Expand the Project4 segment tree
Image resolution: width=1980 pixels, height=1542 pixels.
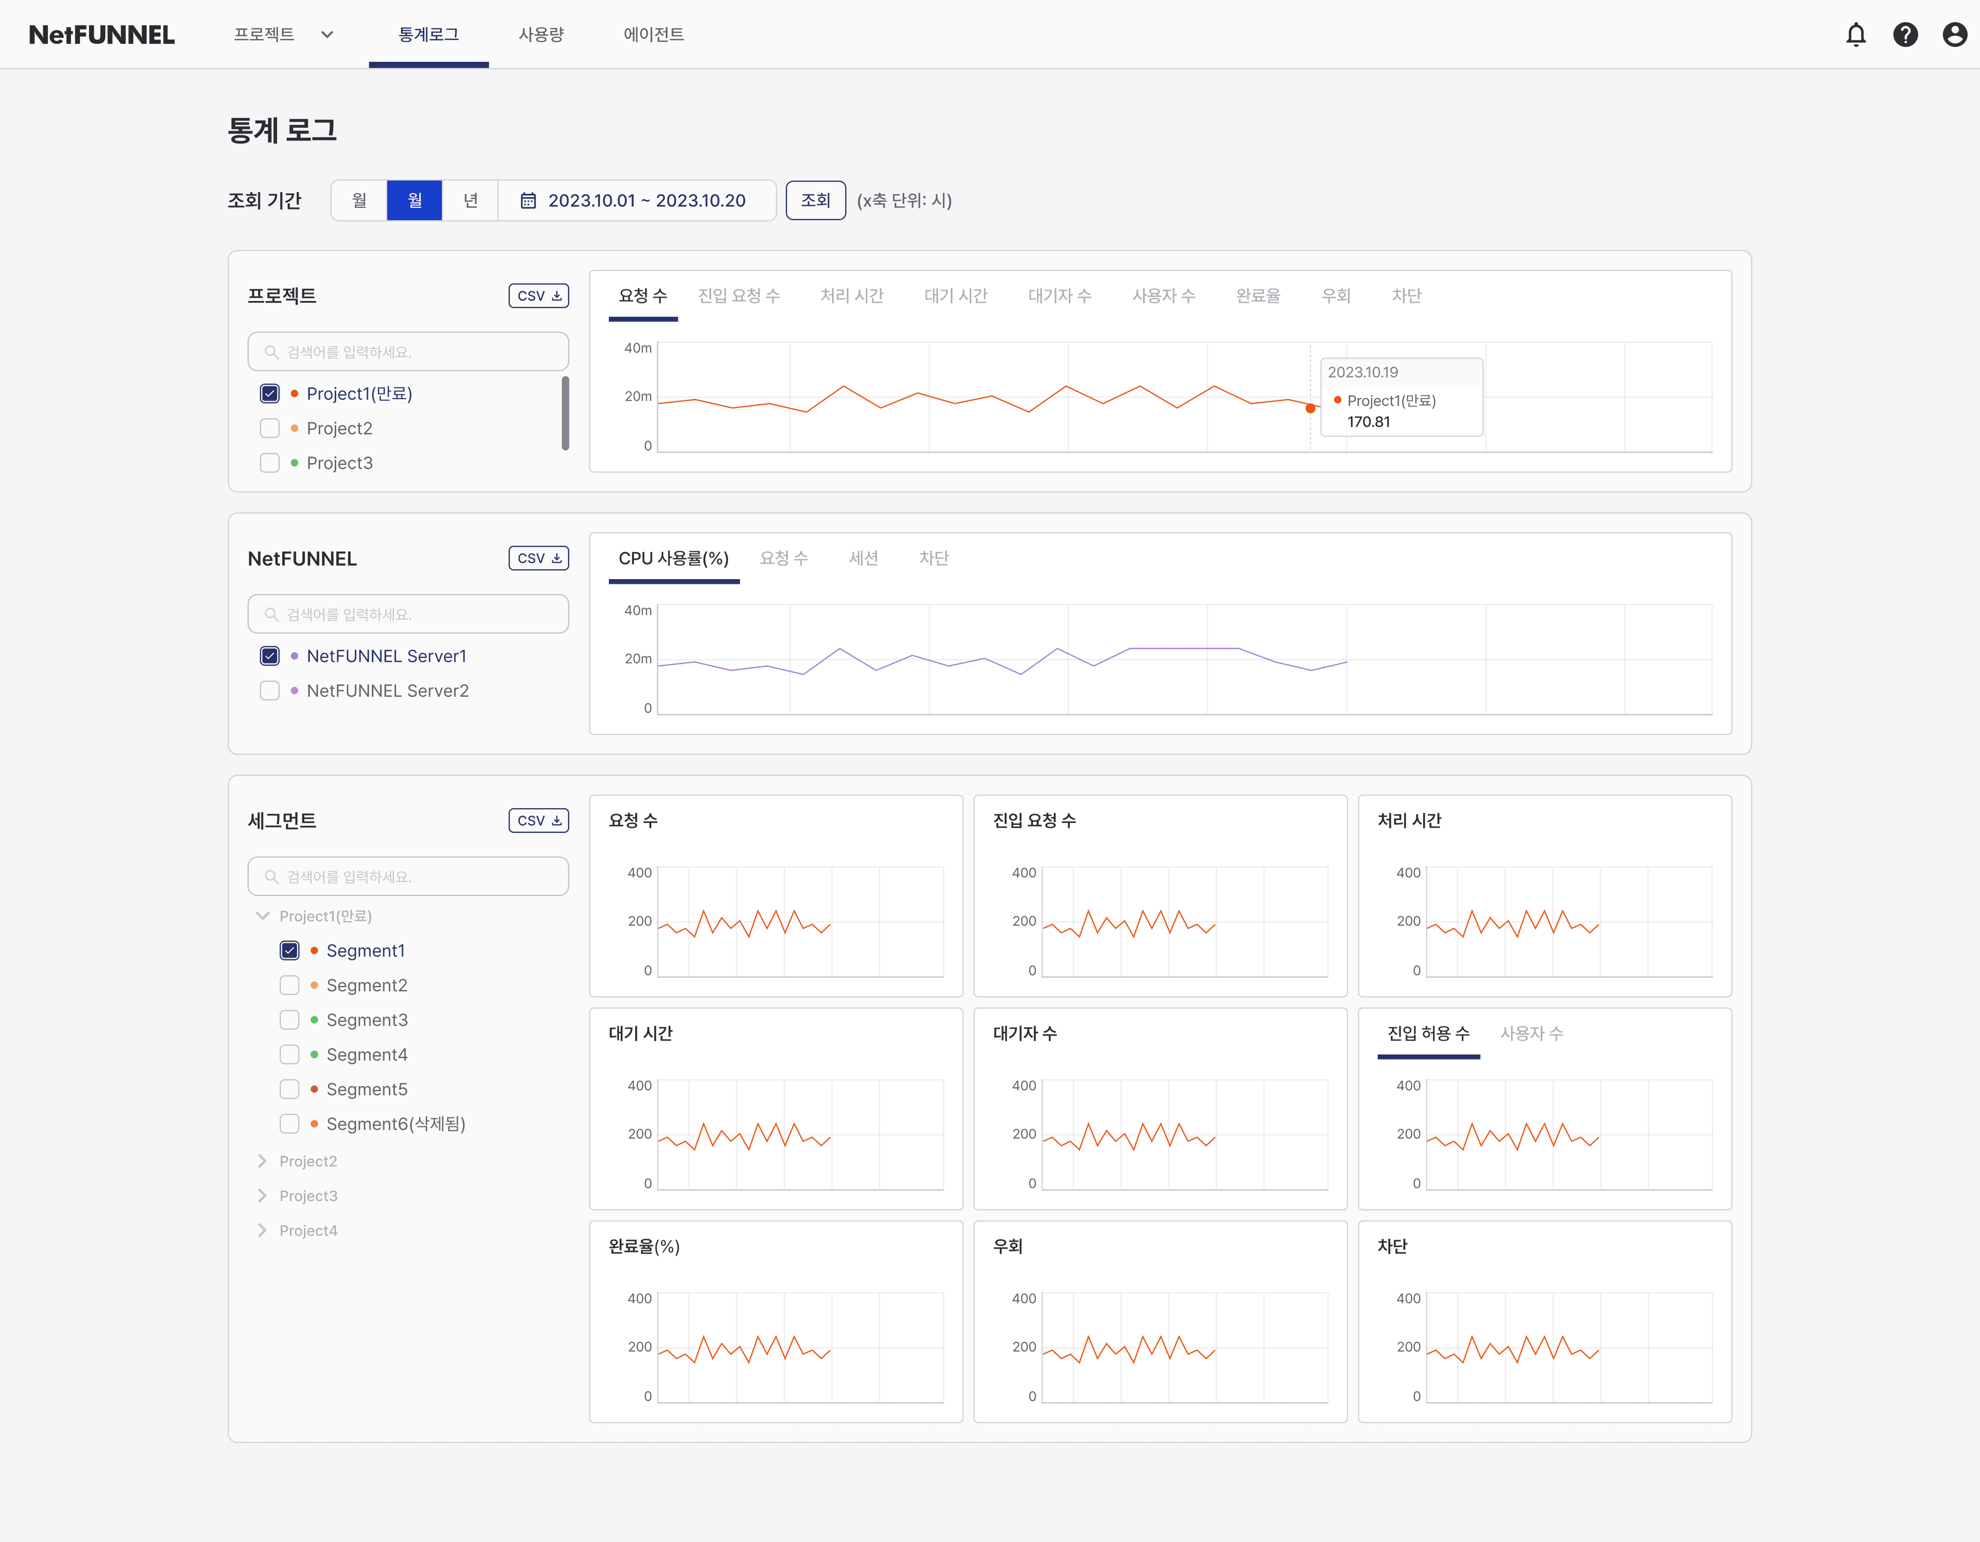[262, 1230]
